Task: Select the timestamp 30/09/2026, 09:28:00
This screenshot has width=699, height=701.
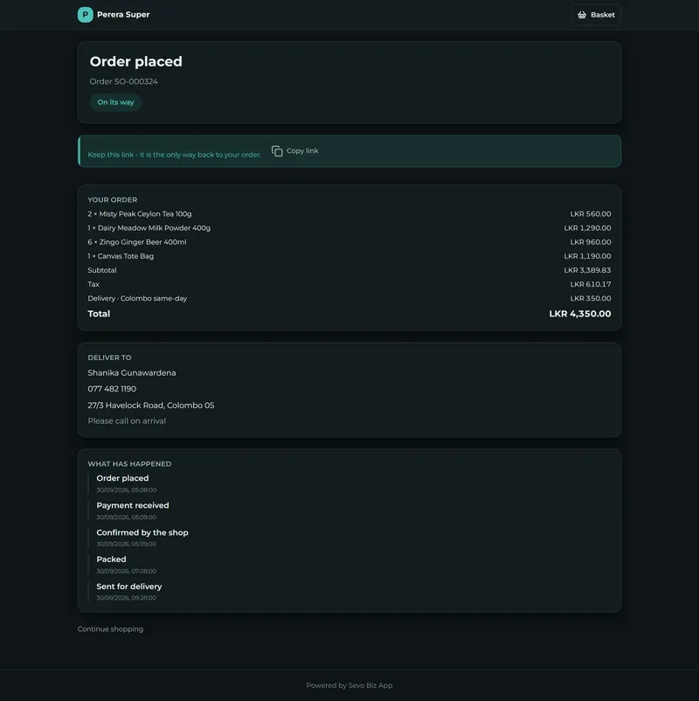Action: pyautogui.click(x=127, y=598)
